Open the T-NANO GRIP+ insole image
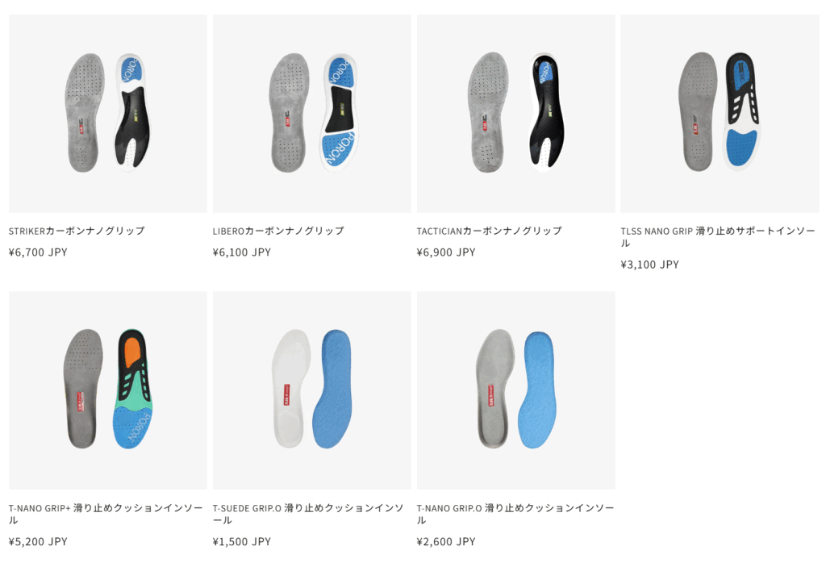 click(108, 390)
